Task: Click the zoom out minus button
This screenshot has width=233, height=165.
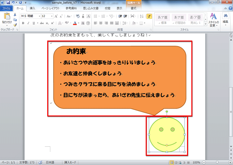Action: [204, 163]
